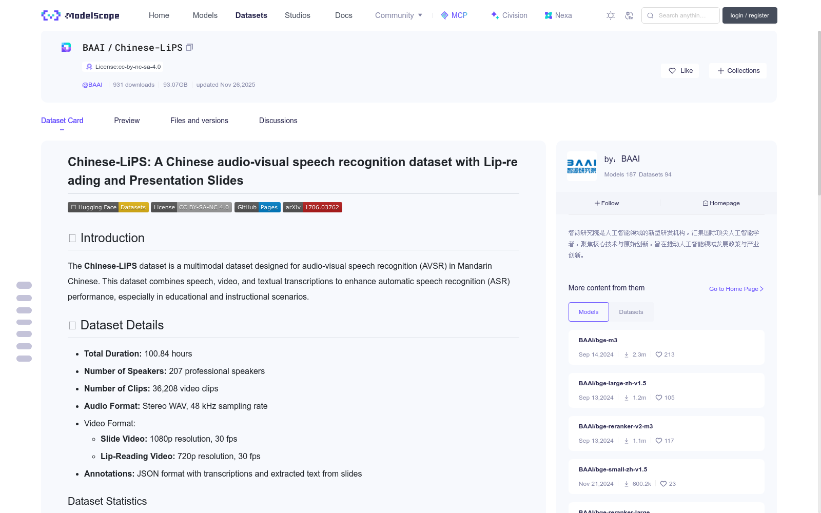Toggle the light/dark theme icon

611,15
